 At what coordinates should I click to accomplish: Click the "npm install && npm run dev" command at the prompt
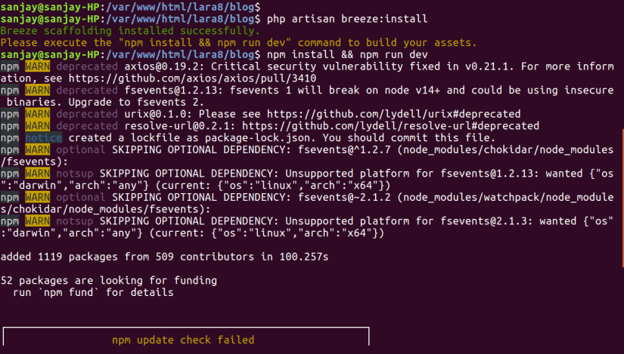(348, 54)
